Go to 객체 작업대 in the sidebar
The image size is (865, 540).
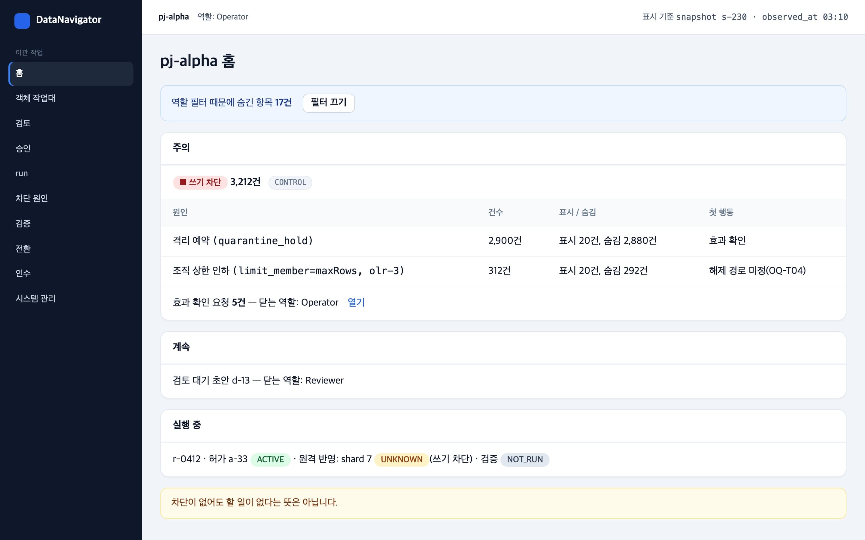[x=71, y=98]
